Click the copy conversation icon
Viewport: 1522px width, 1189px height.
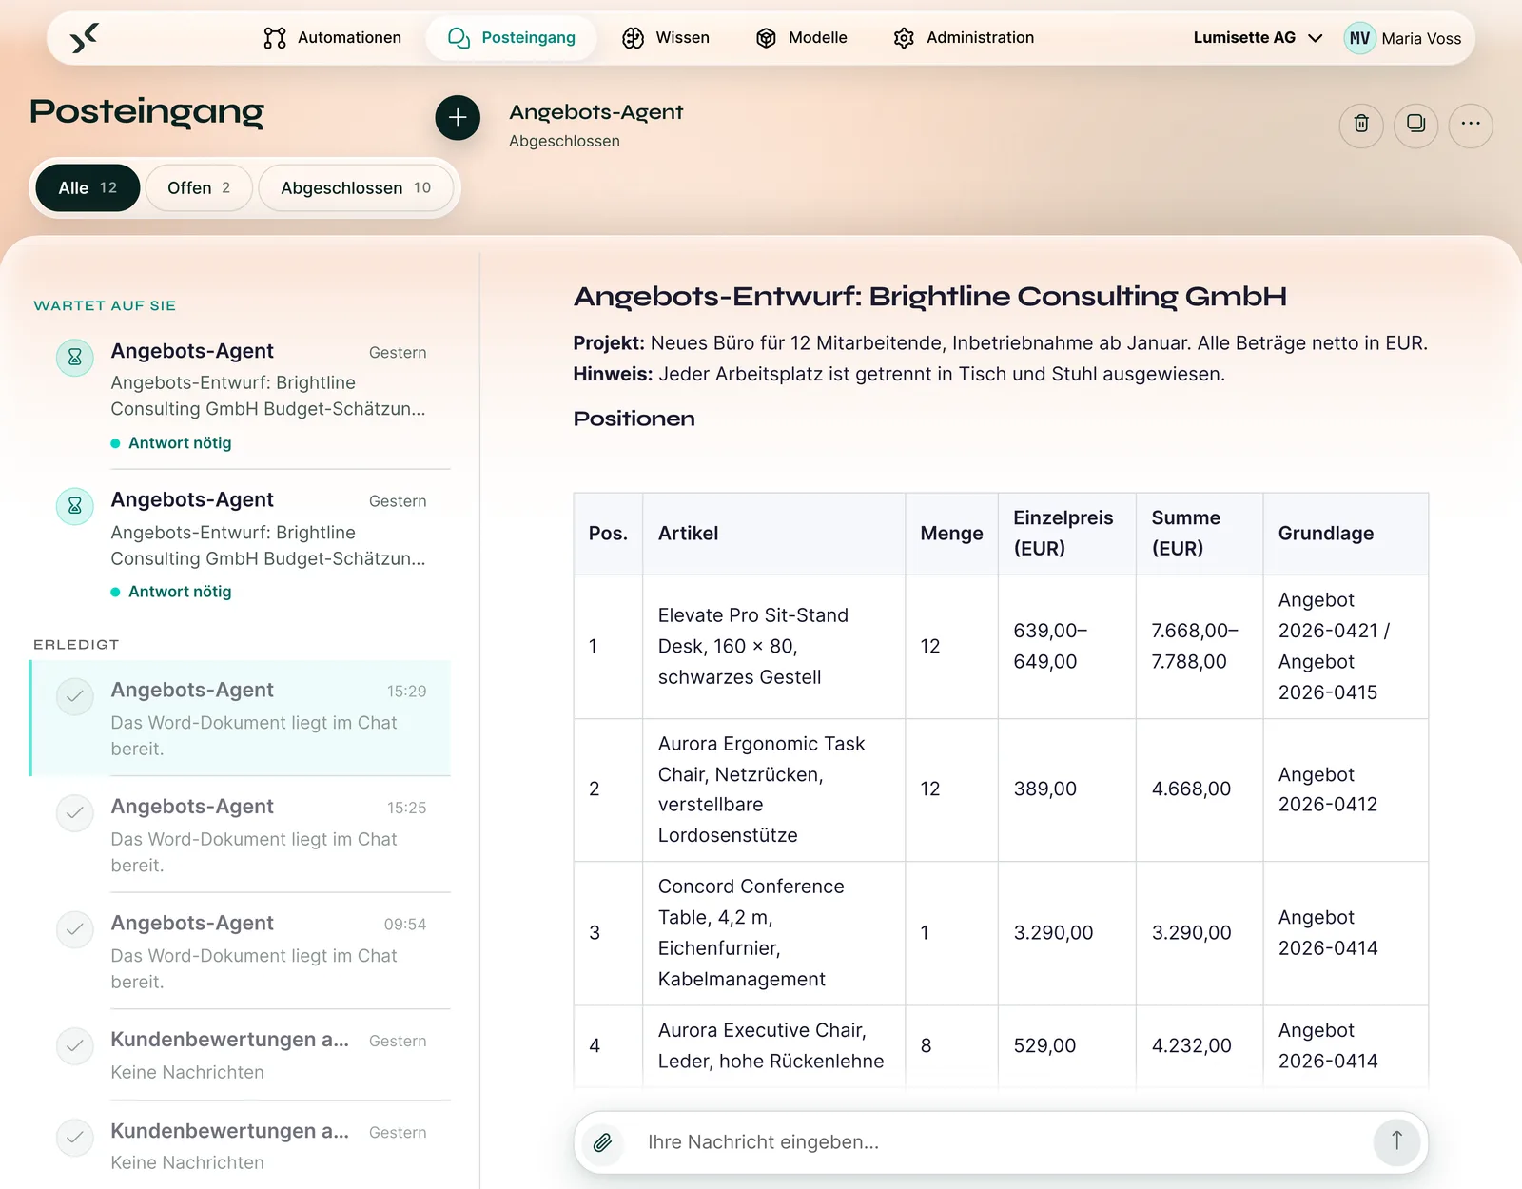coord(1415,125)
